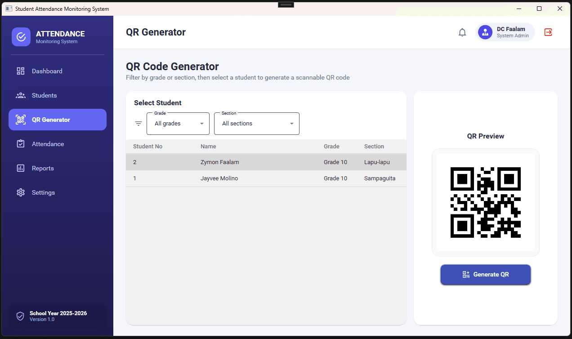Click student number 2 cell

[135, 162]
